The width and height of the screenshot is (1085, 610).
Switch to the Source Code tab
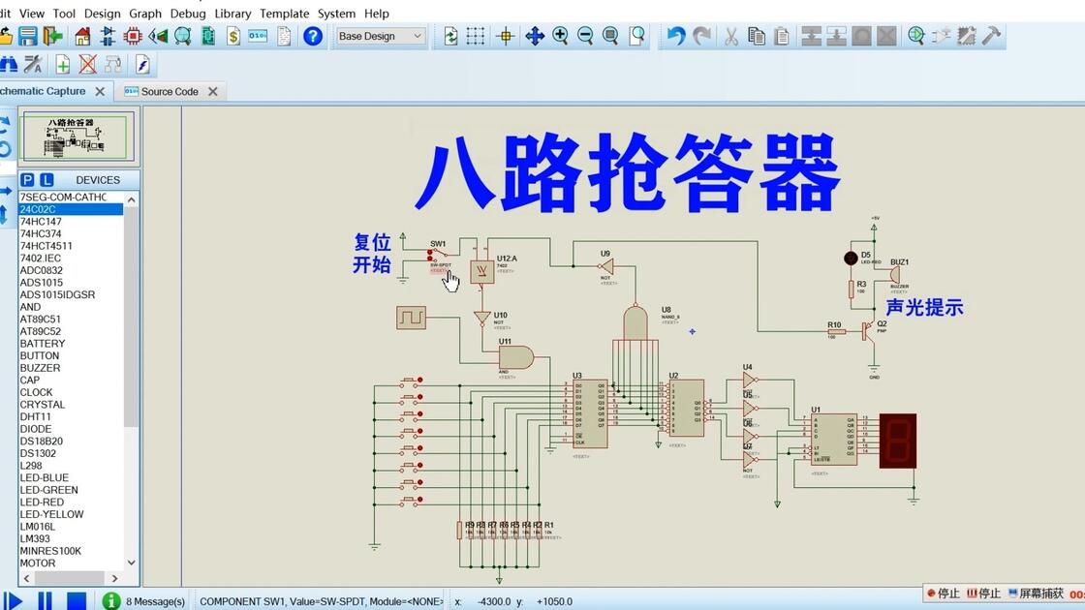pyautogui.click(x=169, y=91)
